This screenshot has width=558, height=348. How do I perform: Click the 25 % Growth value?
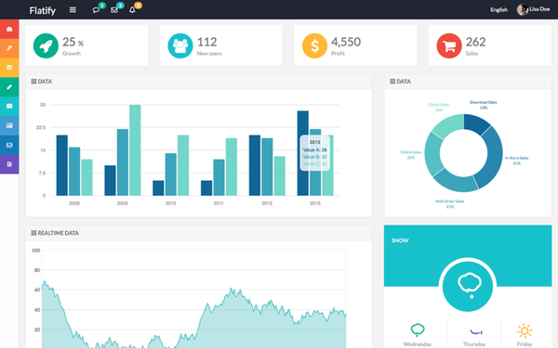pyautogui.click(x=73, y=43)
